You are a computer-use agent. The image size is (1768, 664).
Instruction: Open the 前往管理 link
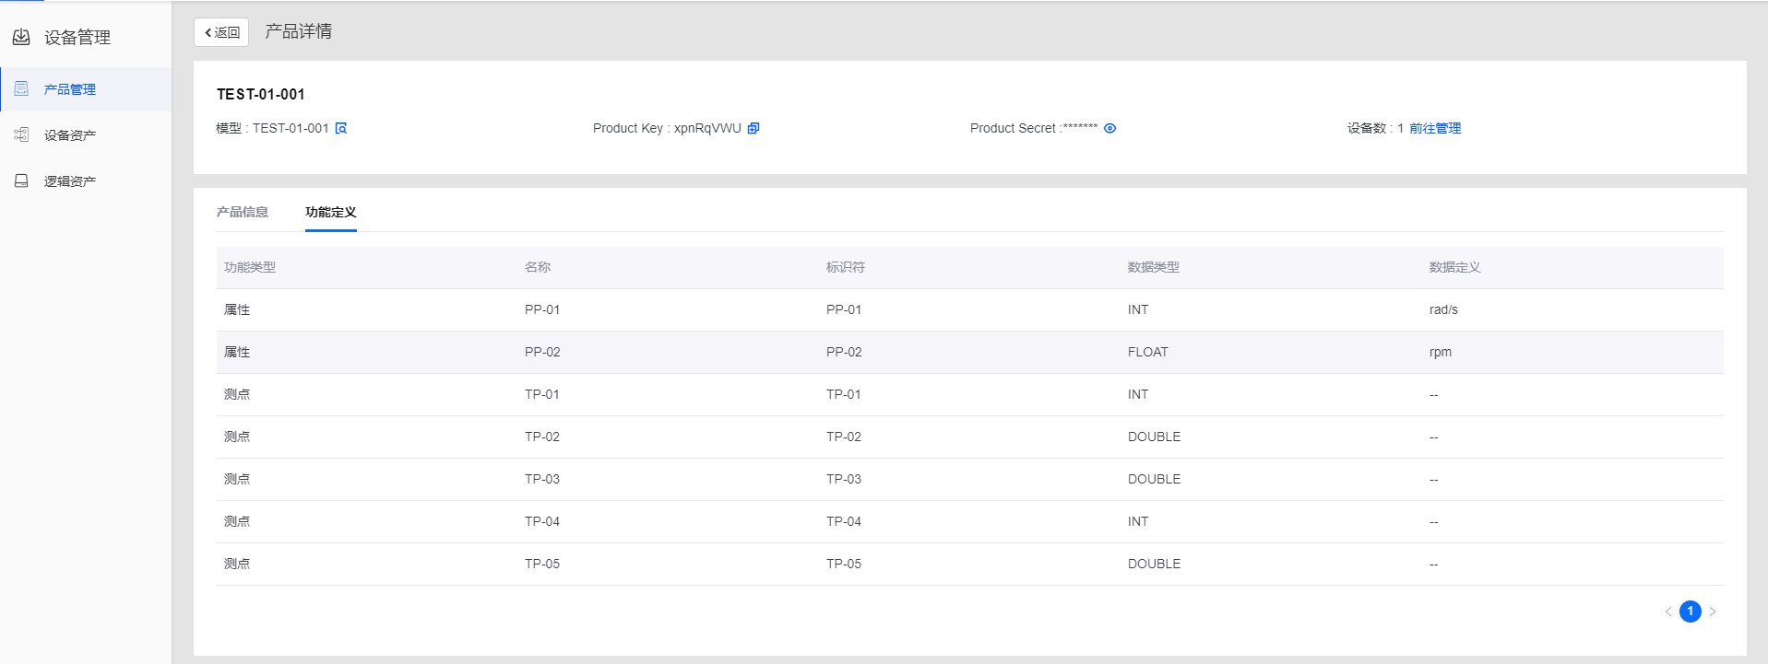coord(1435,128)
